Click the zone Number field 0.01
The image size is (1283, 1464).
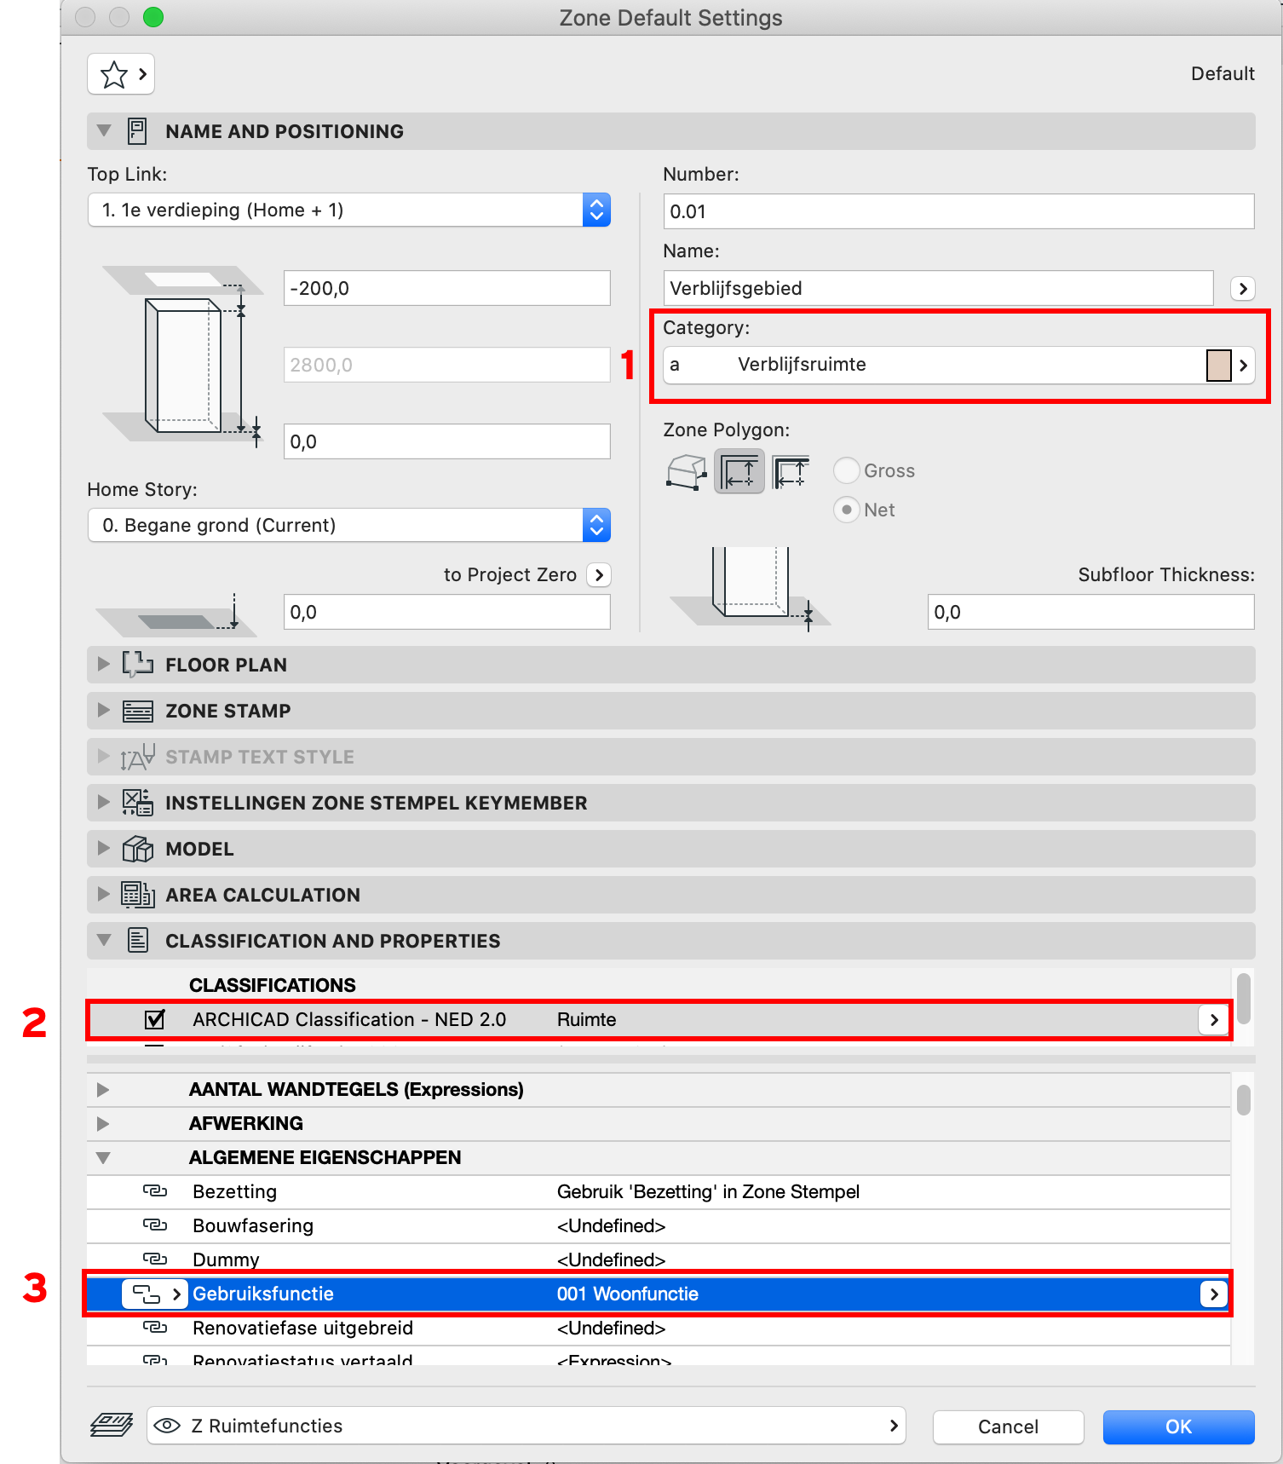(958, 211)
